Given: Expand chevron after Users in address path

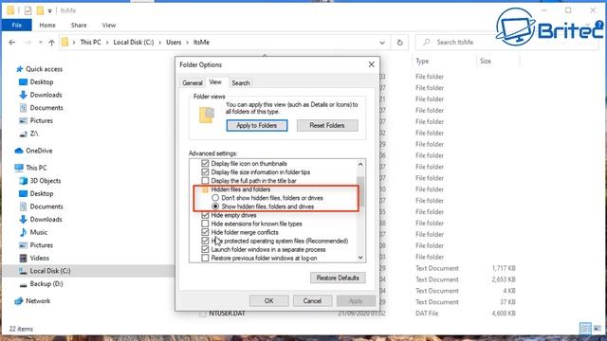Looking at the screenshot, I should pos(188,42).
